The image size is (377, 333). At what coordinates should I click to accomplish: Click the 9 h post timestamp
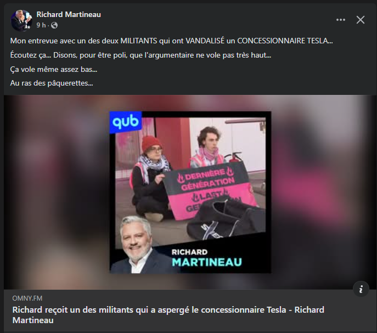click(41, 25)
